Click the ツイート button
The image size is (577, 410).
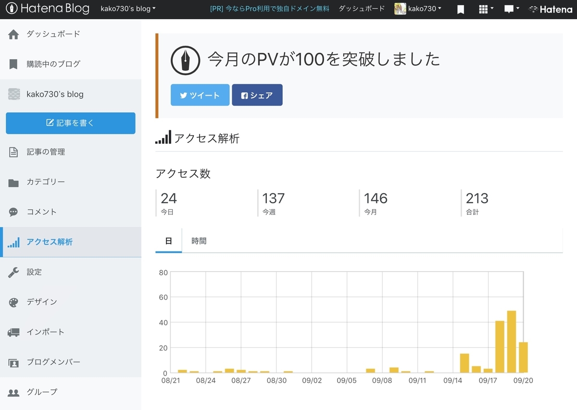click(x=200, y=95)
